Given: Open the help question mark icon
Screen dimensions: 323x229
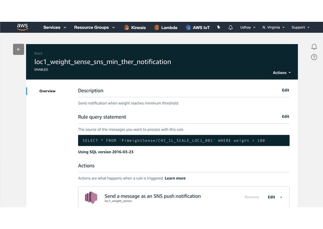Looking at the screenshot, I should 314,57.
